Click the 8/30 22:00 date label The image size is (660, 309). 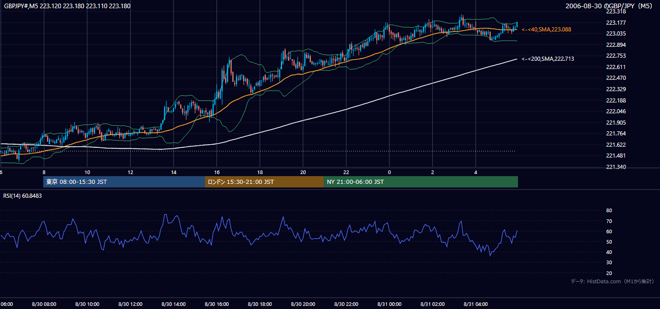click(x=346, y=304)
